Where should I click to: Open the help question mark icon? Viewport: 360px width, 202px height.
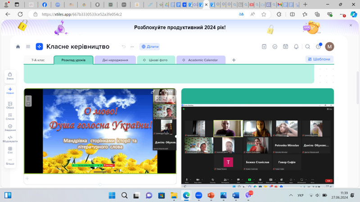pos(319,47)
